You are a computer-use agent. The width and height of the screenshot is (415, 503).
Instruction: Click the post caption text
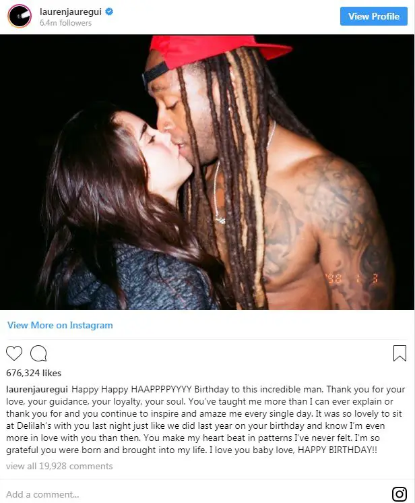(x=205, y=419)
